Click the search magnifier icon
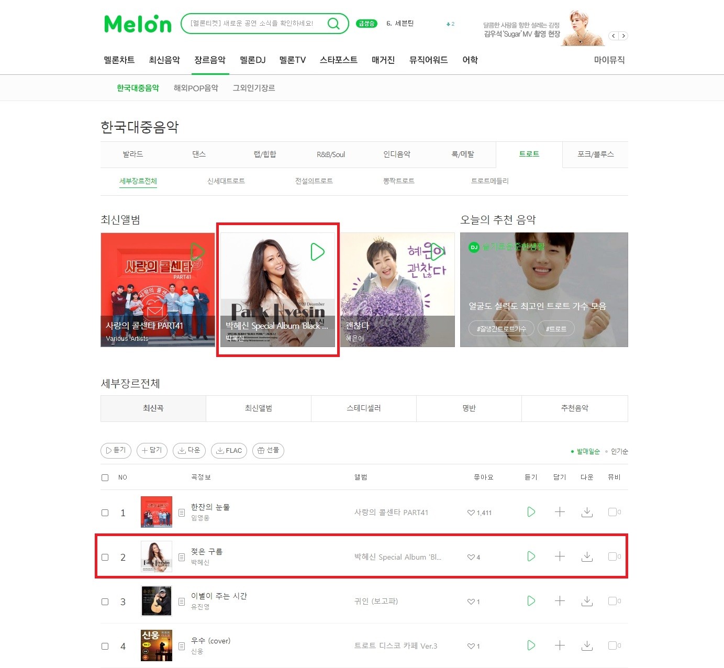724x668 pixels. [333, 24]
